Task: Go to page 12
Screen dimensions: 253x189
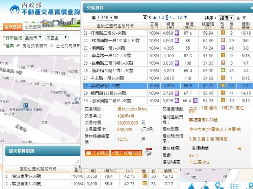Action: 180,17
